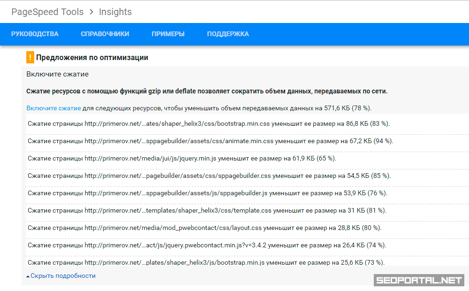Click the PageSpeed Tools breadcrumb link

tap(47, 12)
